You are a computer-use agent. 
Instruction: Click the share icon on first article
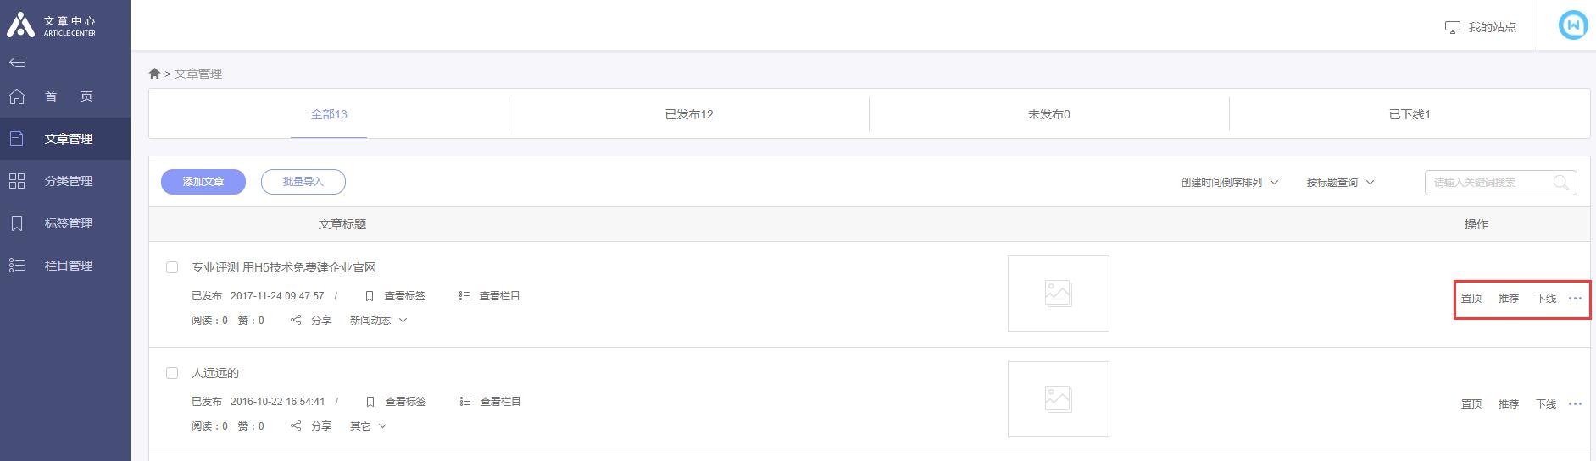pos(296,321)
